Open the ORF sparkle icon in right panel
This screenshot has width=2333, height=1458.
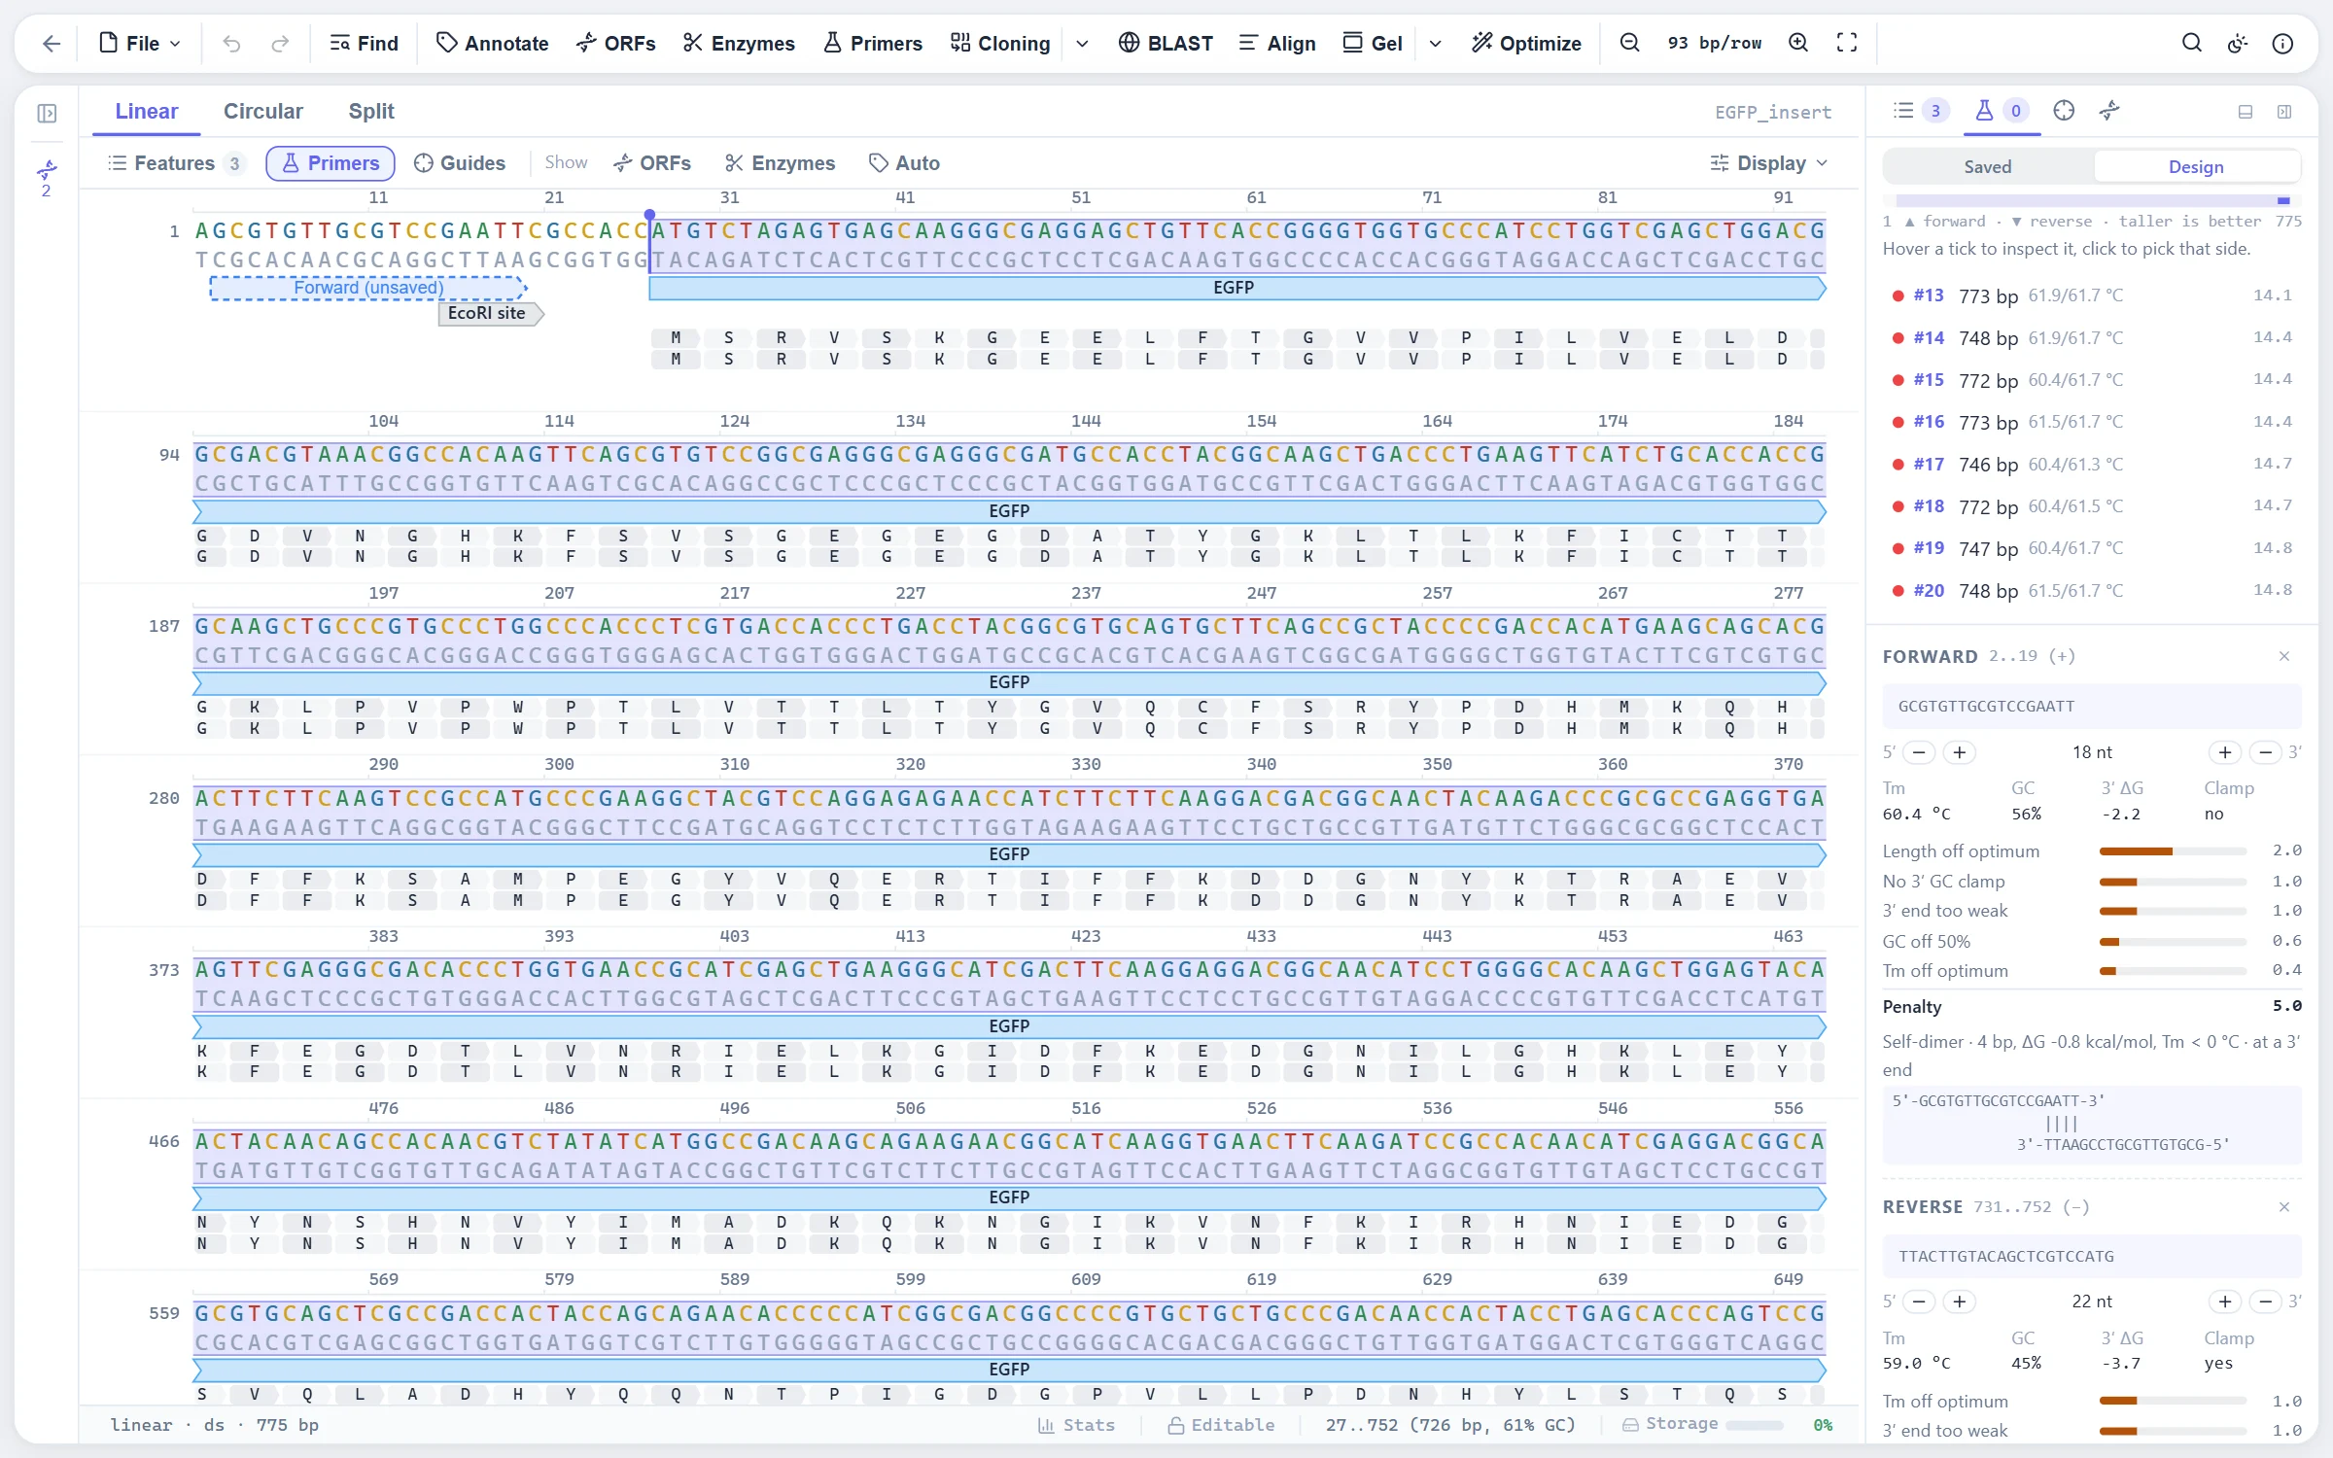2109,111
